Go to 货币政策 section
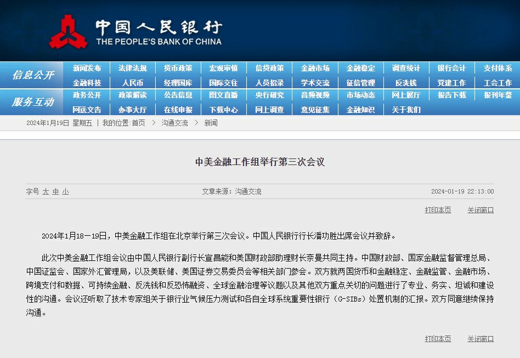This screenshot has width=520, height=358. [x=178, y=69]
